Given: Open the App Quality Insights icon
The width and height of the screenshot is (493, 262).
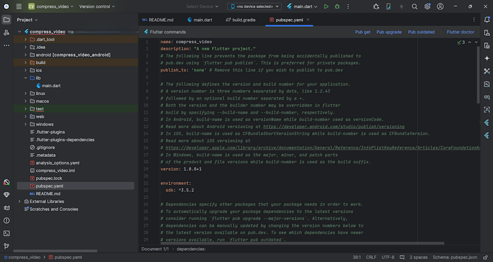Looking at the screenshot, I should click(x=6, y=195).
